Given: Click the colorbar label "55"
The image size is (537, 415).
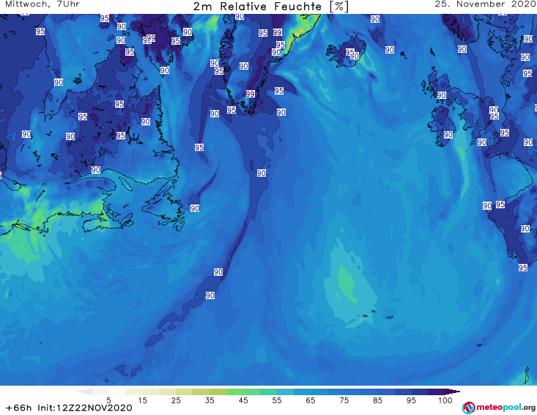Looking at the screenshot, I should pos(276,400).
